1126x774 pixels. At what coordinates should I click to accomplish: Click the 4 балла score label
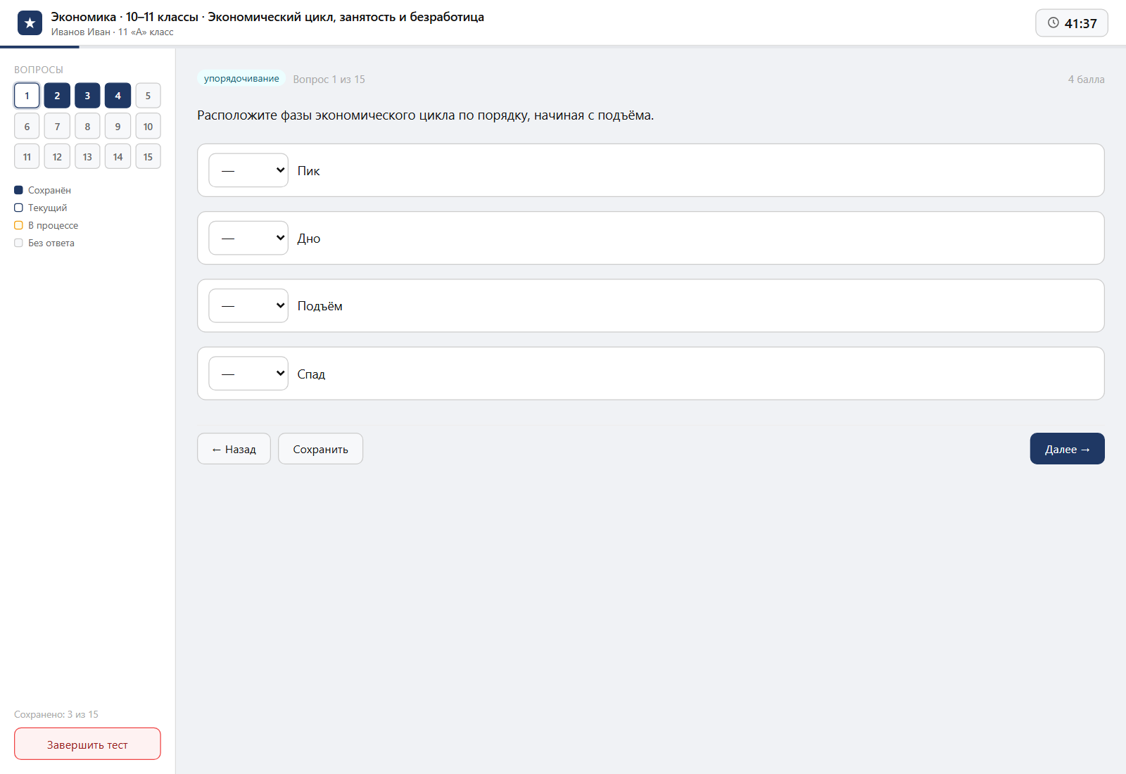pos(1086,80)
